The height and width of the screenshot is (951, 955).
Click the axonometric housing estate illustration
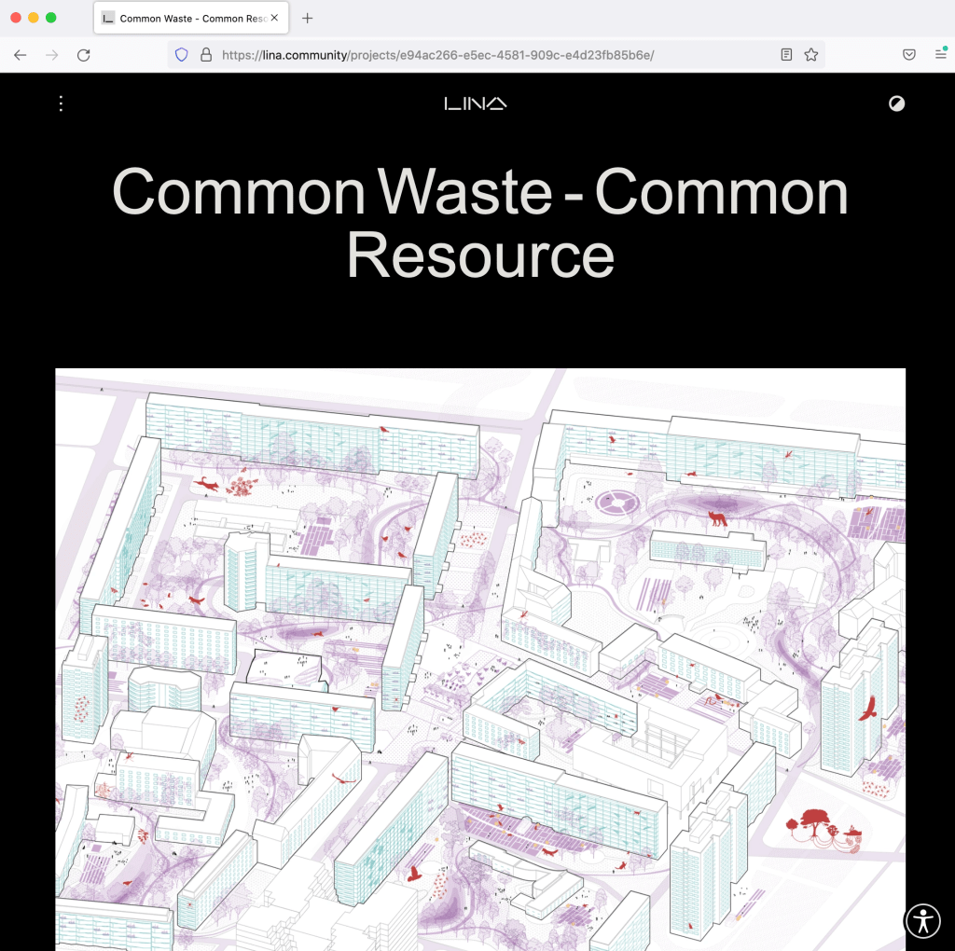[480, 657]
